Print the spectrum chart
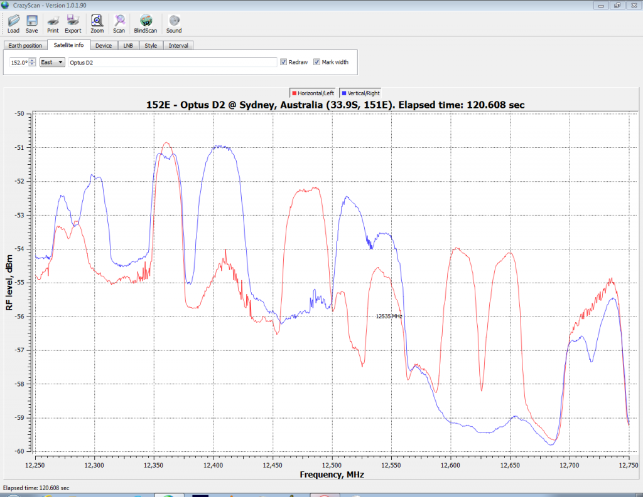Screen dimensions: 643x497 (x=53, y=24)
